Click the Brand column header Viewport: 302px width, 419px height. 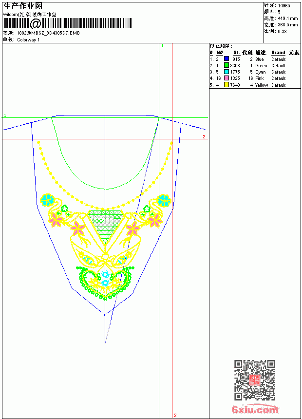(x=278, y=53)
